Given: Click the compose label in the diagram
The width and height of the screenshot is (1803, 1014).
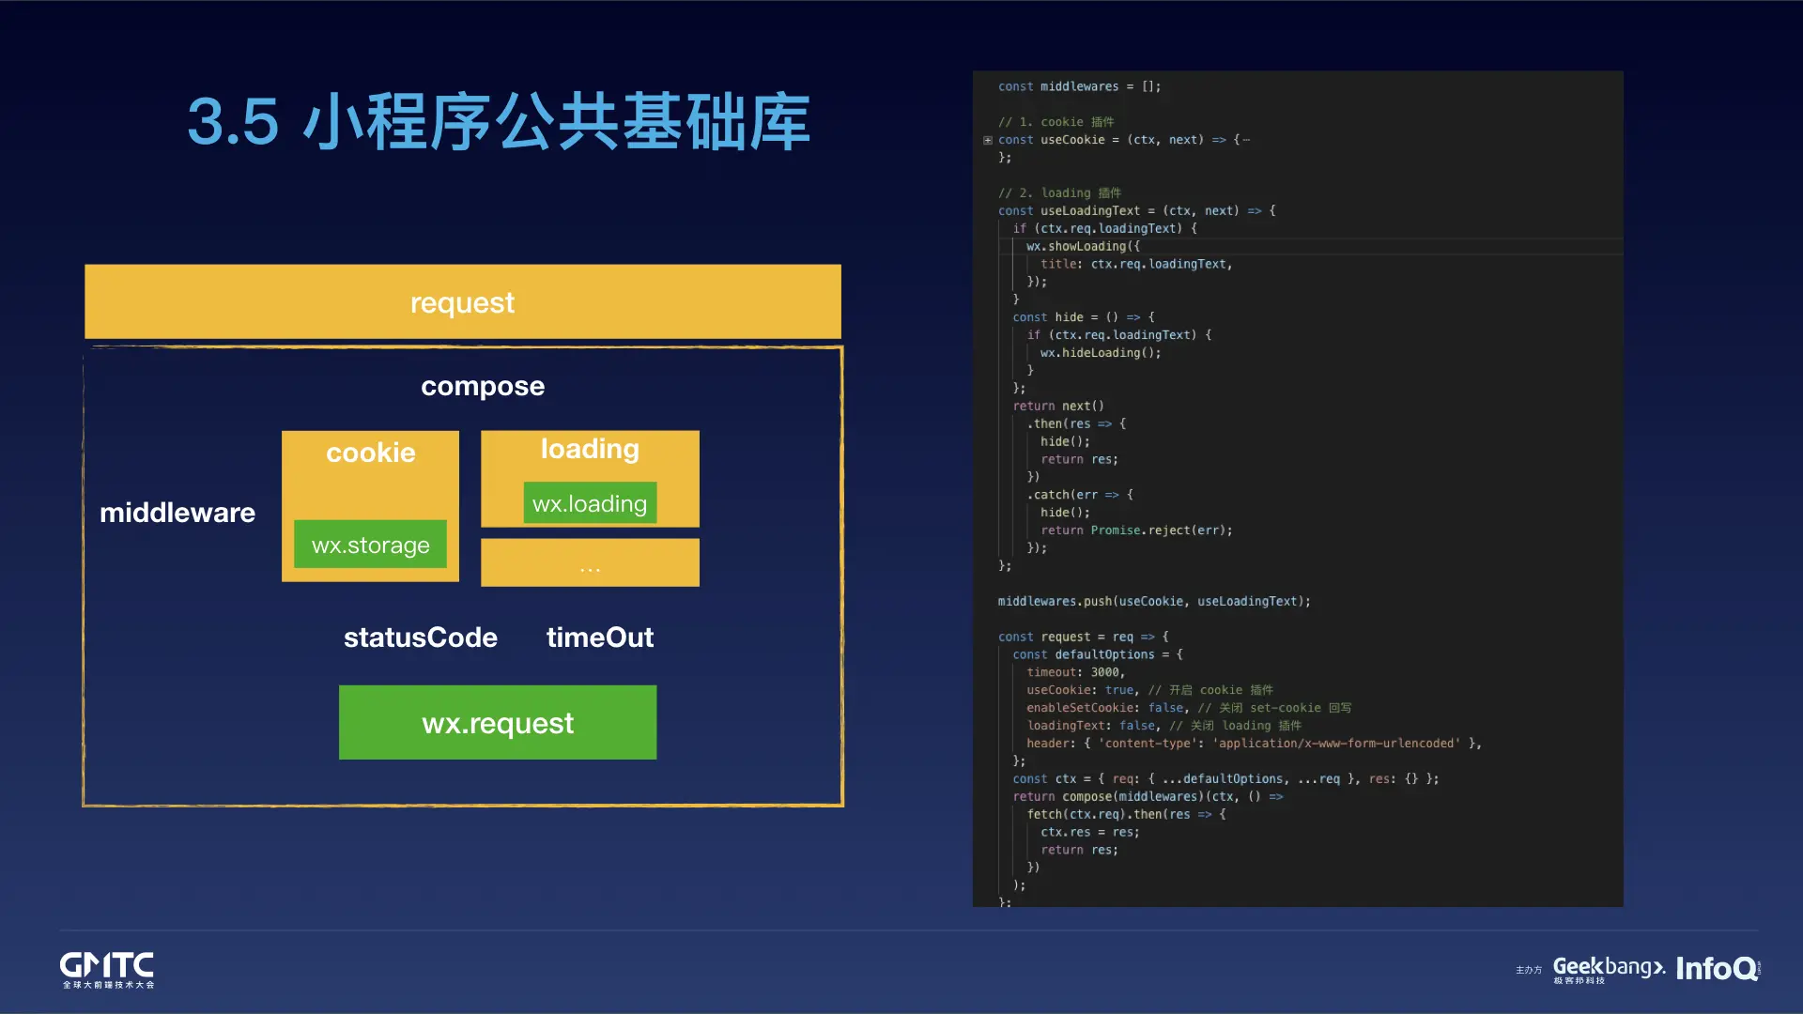Looking at the screenshot, I should [x=482, y=386].
